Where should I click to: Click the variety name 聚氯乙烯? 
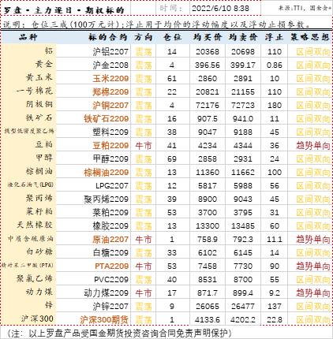tap(35, 278)
